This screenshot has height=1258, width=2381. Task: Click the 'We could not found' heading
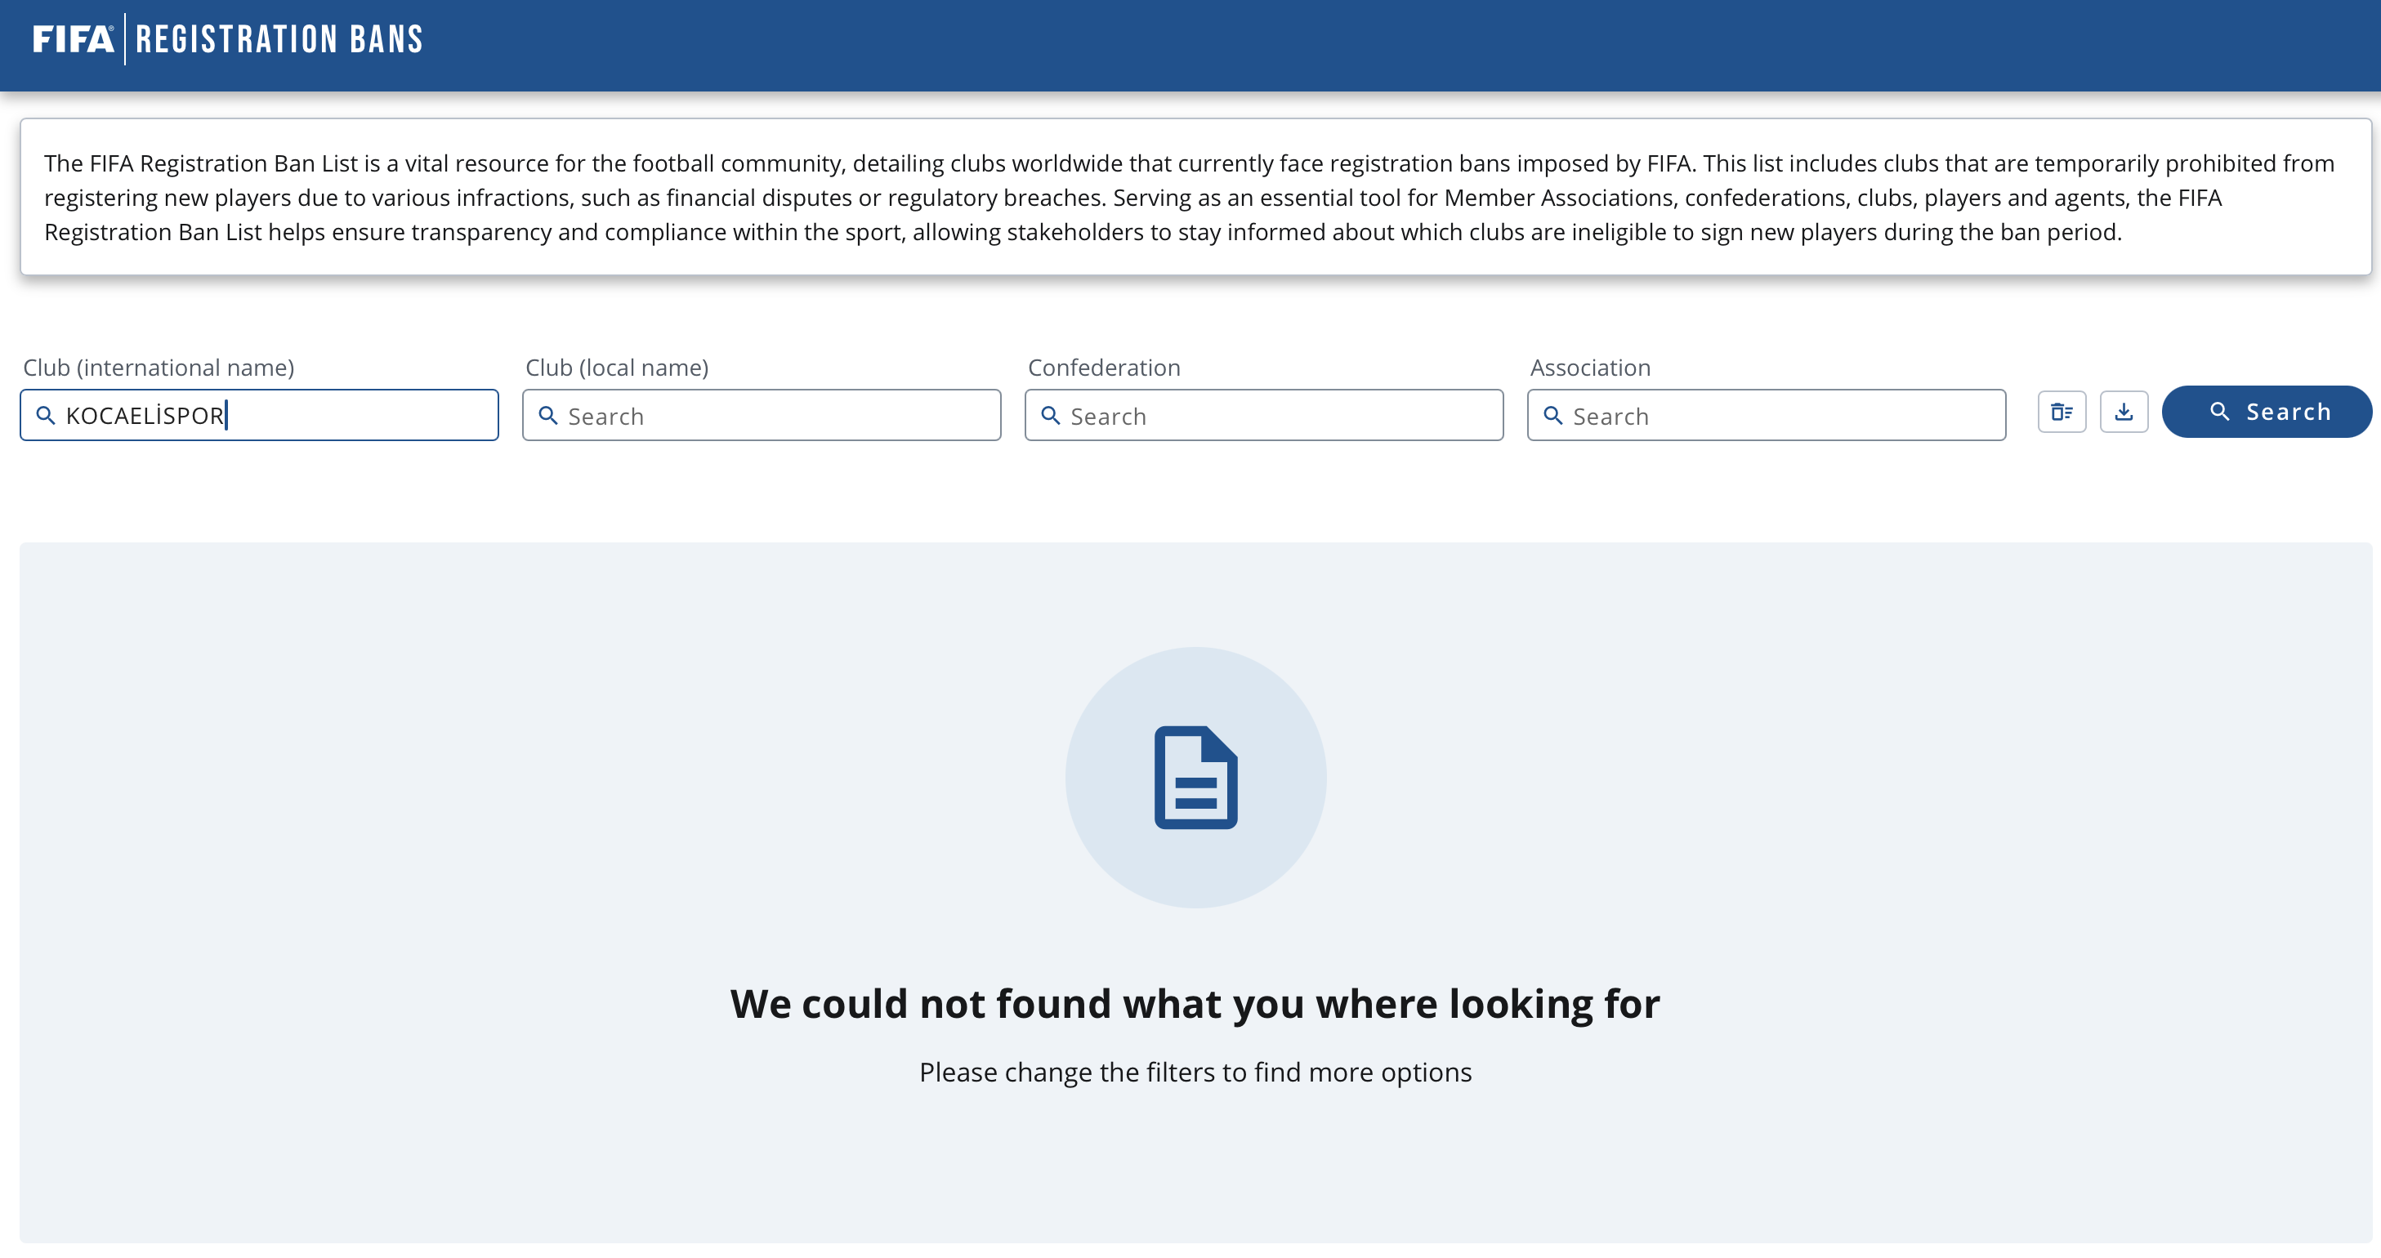click(x=1195, y=1004)
